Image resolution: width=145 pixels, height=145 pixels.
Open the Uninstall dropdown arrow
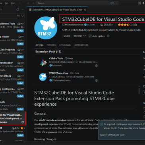coord(85,36)
